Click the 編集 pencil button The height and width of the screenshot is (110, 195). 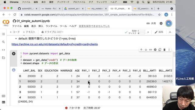[159, 32]
